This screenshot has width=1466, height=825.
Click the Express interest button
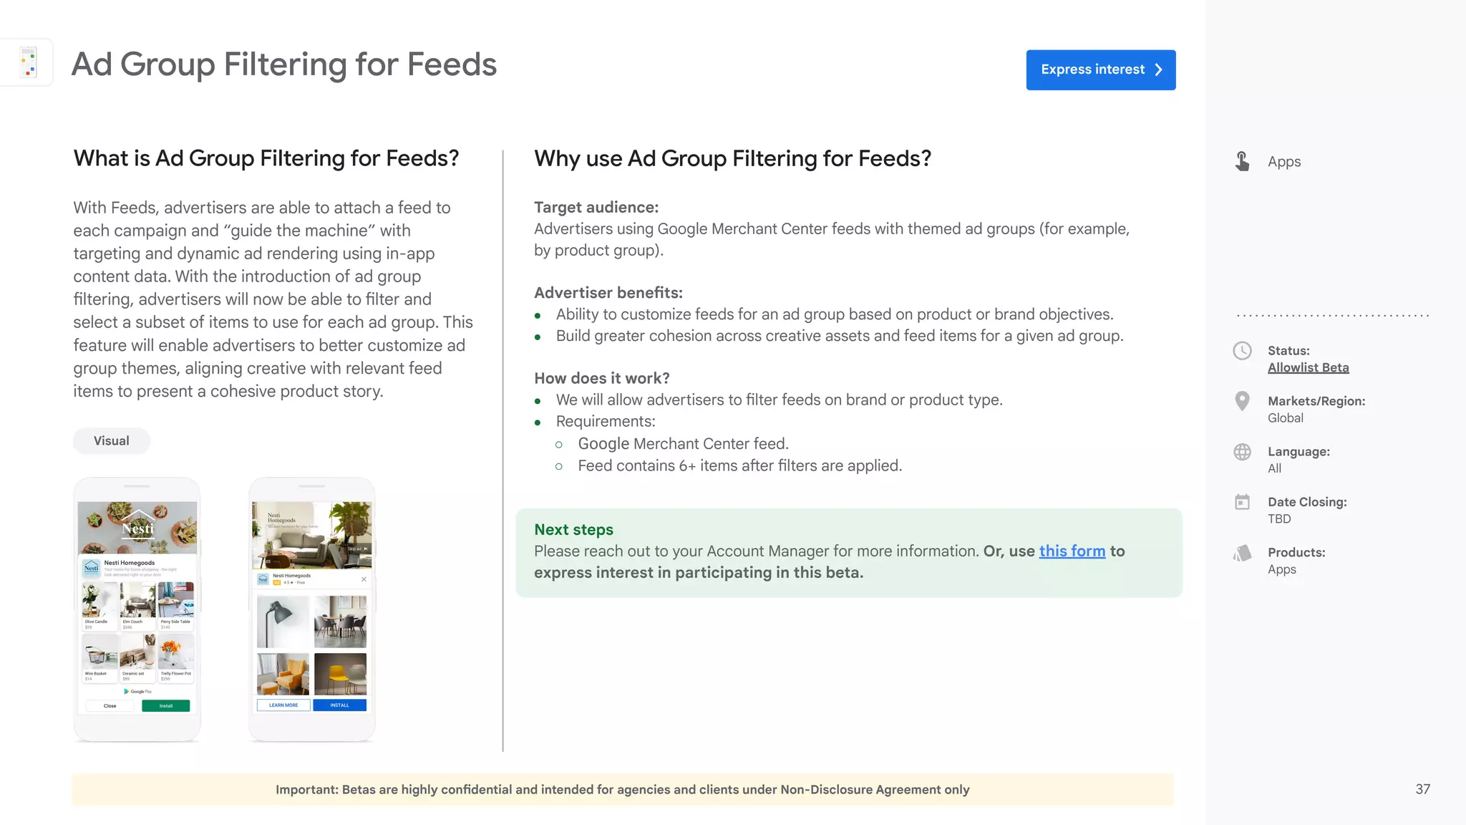(x=1100, y=69)
